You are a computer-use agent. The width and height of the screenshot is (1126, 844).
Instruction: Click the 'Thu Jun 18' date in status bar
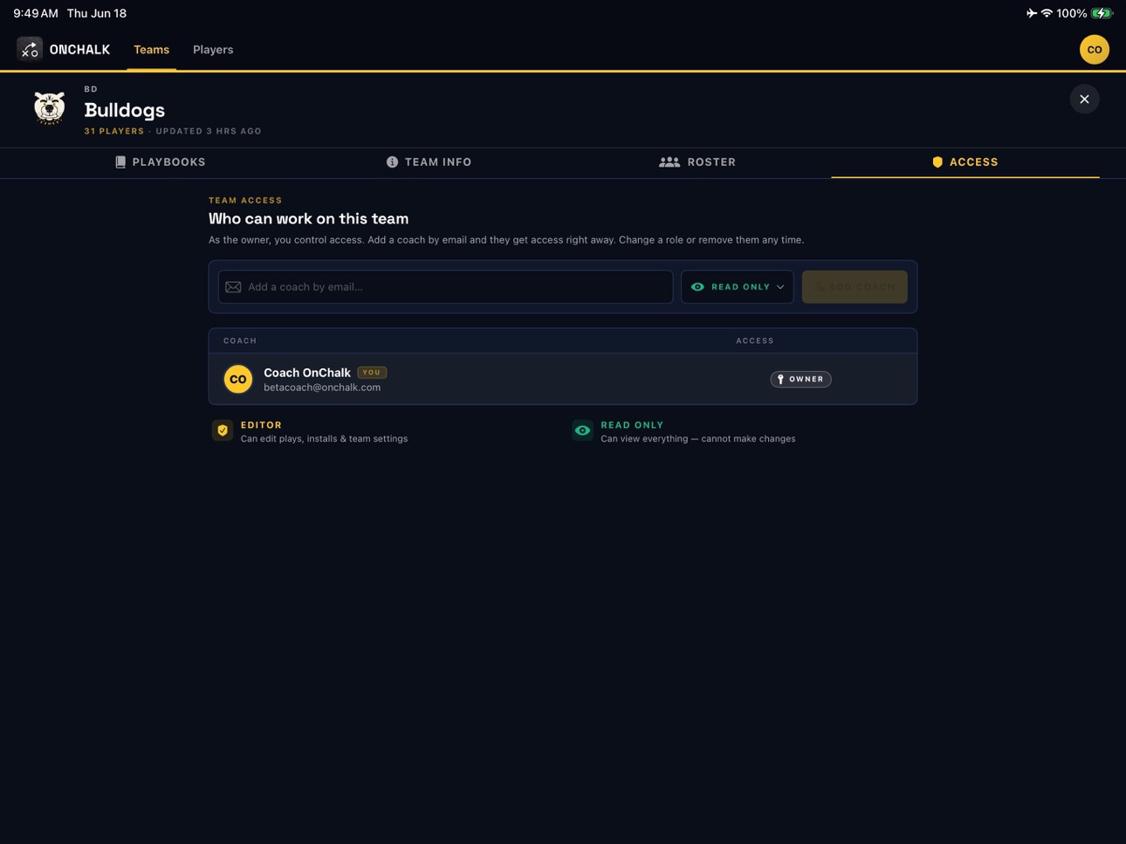(x=97, y=13)
